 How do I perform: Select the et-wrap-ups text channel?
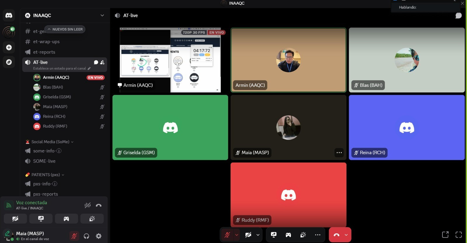point(46,42)
